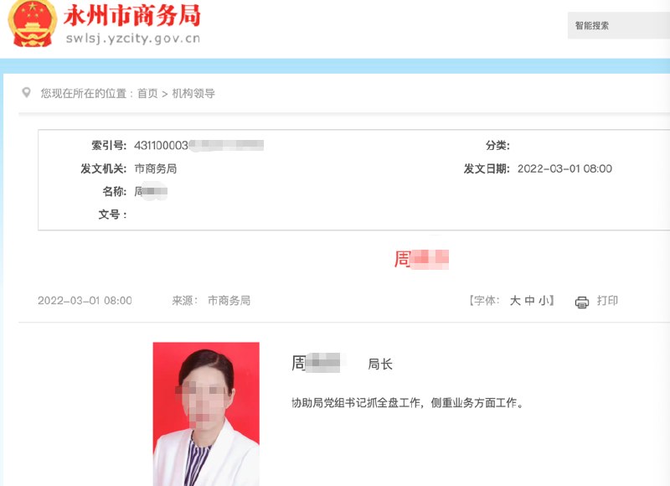This screenshot has width=670, height=486.
Task: Set font size to 大
Action: pyautogui.click(x=515, y=301)
